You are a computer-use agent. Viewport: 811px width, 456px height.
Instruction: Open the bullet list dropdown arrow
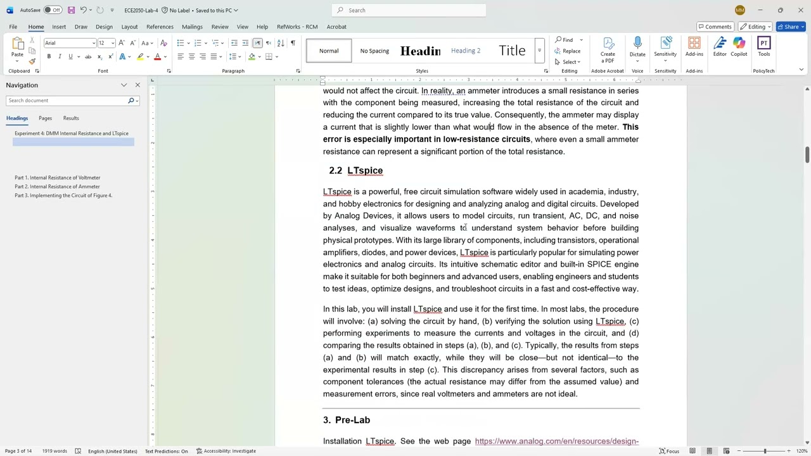point(189,43)
